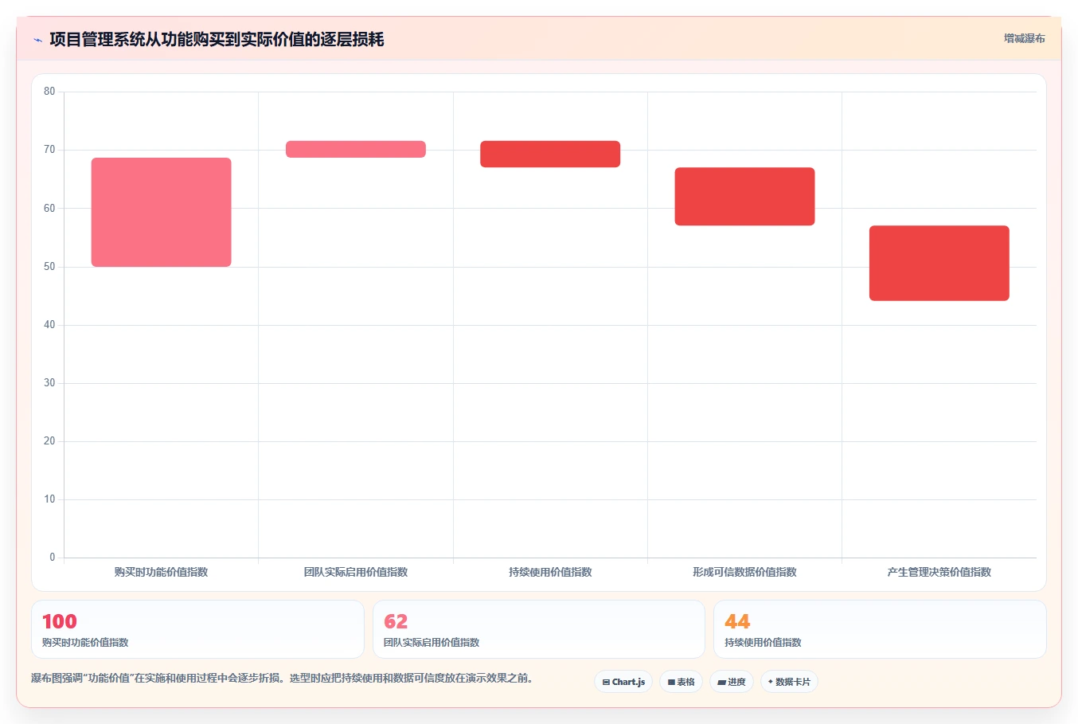Click the 形成可信数据价值指数 axis label
Image resolution: width=1078 pixels, height=724 pixels.
click(x=744, y=572)
